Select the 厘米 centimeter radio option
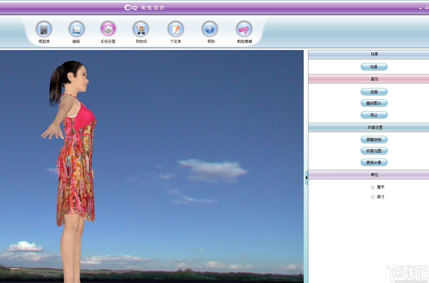 pos(372,187)
